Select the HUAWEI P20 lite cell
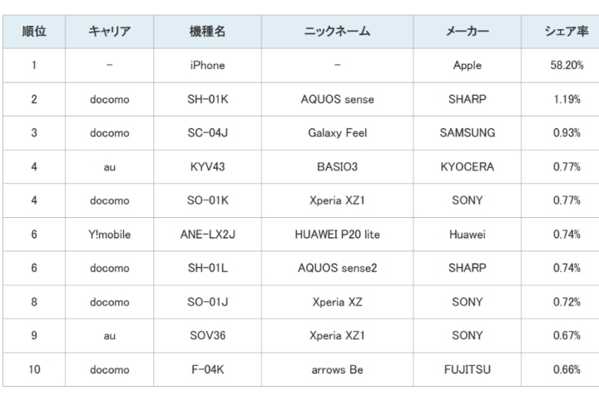This screenshot has height=406, width=599. click(337, 235)
